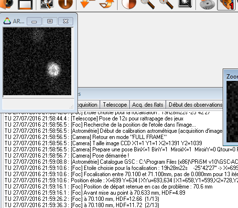Image resolution: width=238 pixels, height=208 pixels.
Task: Click the half-shaded contrast circle icon
Action: 129,4
